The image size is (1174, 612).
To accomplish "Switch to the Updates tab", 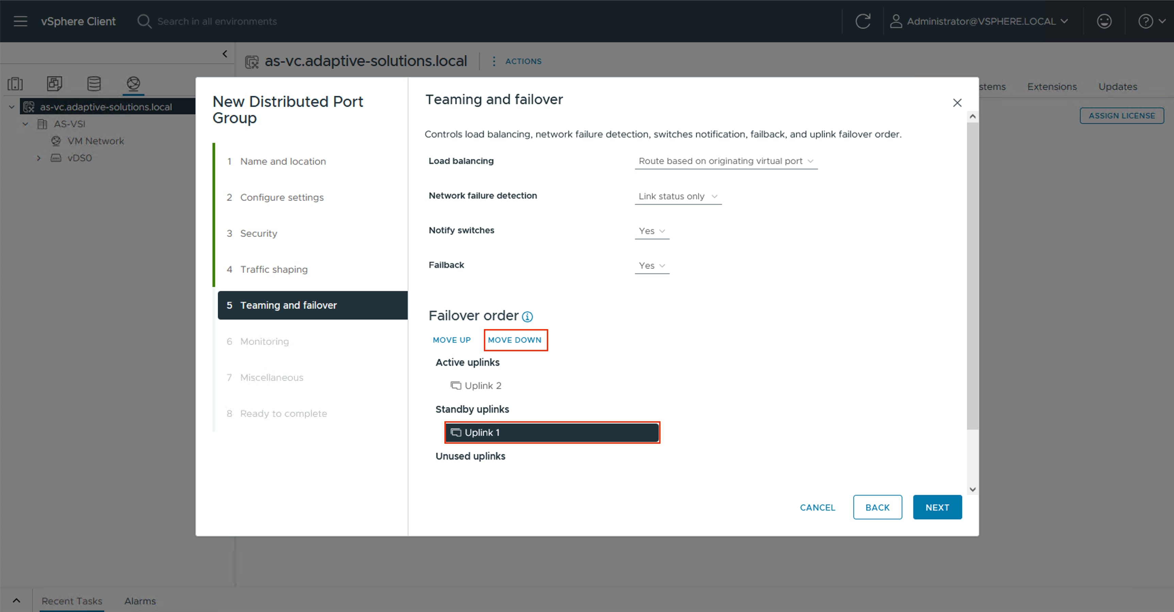I will (x=1118, y=86).
